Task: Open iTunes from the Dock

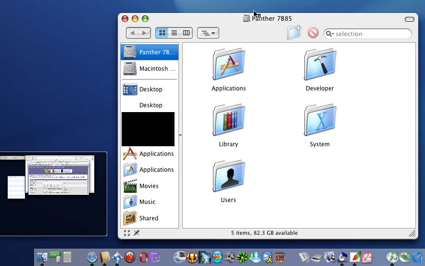Action: (x=393, y=257)
